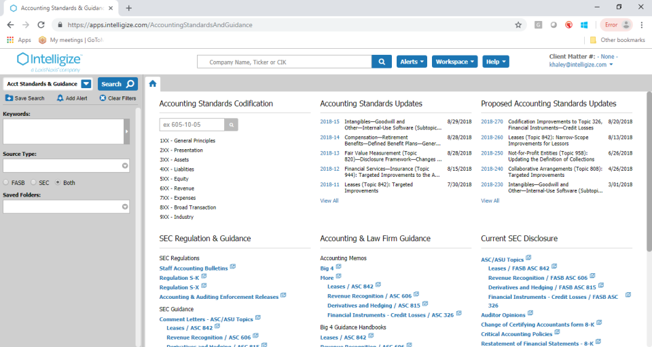Select the FASB radio button
This screenshot has width=652, height=347.
(x=6, y=182)
